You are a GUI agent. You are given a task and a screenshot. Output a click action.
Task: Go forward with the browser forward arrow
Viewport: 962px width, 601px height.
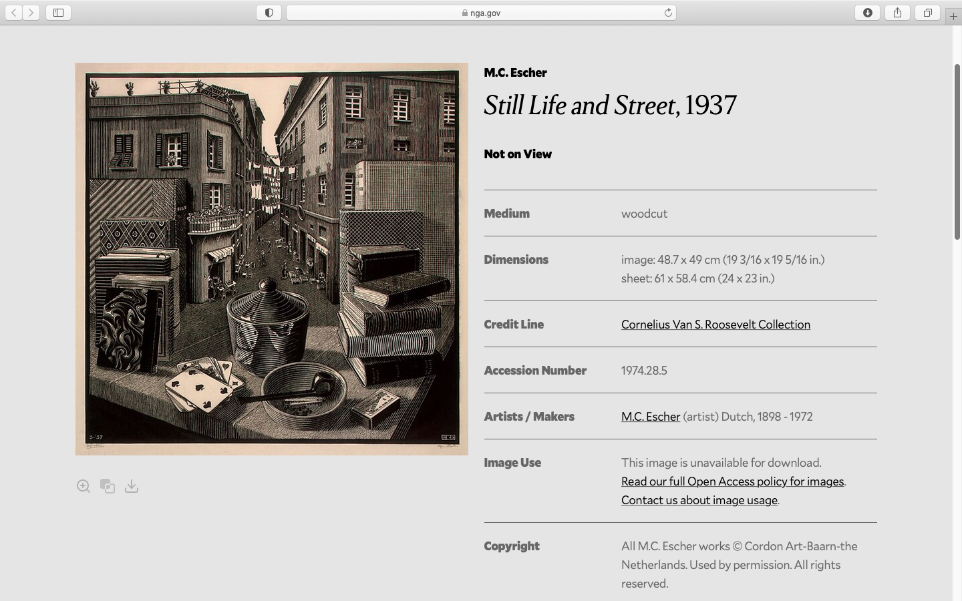point(31,13)
